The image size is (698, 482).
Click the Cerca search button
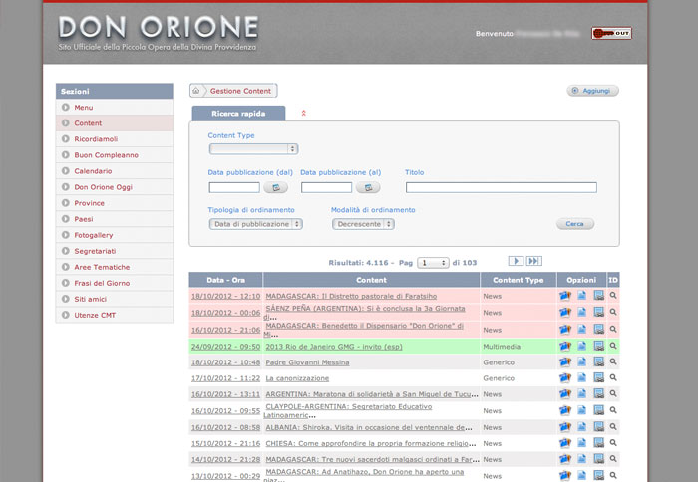click(574, 224)
